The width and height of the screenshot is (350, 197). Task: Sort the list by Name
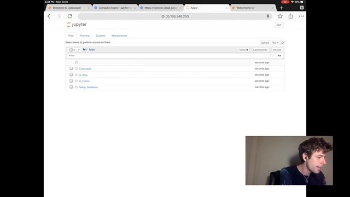coord(243,50)
